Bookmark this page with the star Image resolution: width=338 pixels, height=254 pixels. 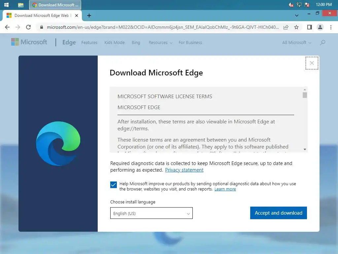pos(296,27)
